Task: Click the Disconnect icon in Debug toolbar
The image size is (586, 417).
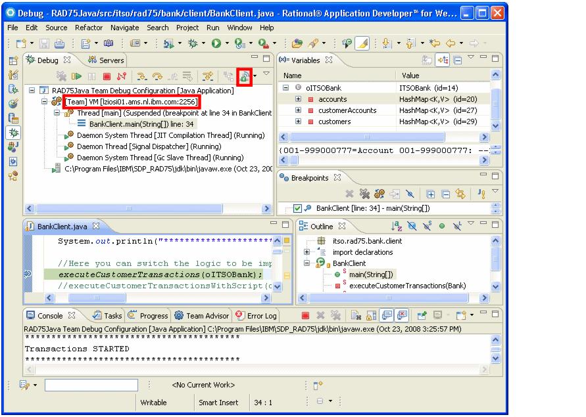Action: tap(122, 77)
